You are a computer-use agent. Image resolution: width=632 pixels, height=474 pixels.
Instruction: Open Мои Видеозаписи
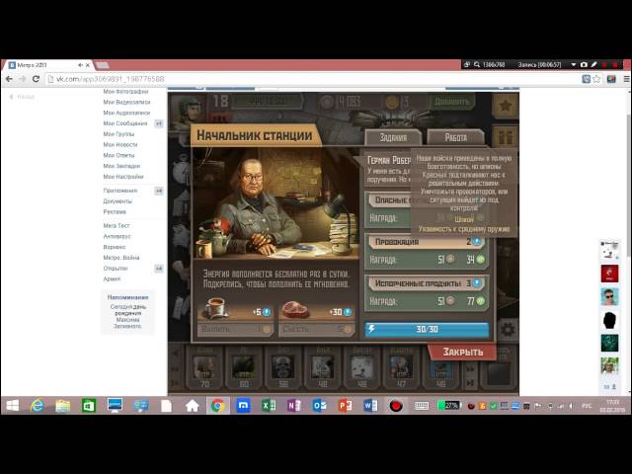pyautogui.click(x=126, y=102)
